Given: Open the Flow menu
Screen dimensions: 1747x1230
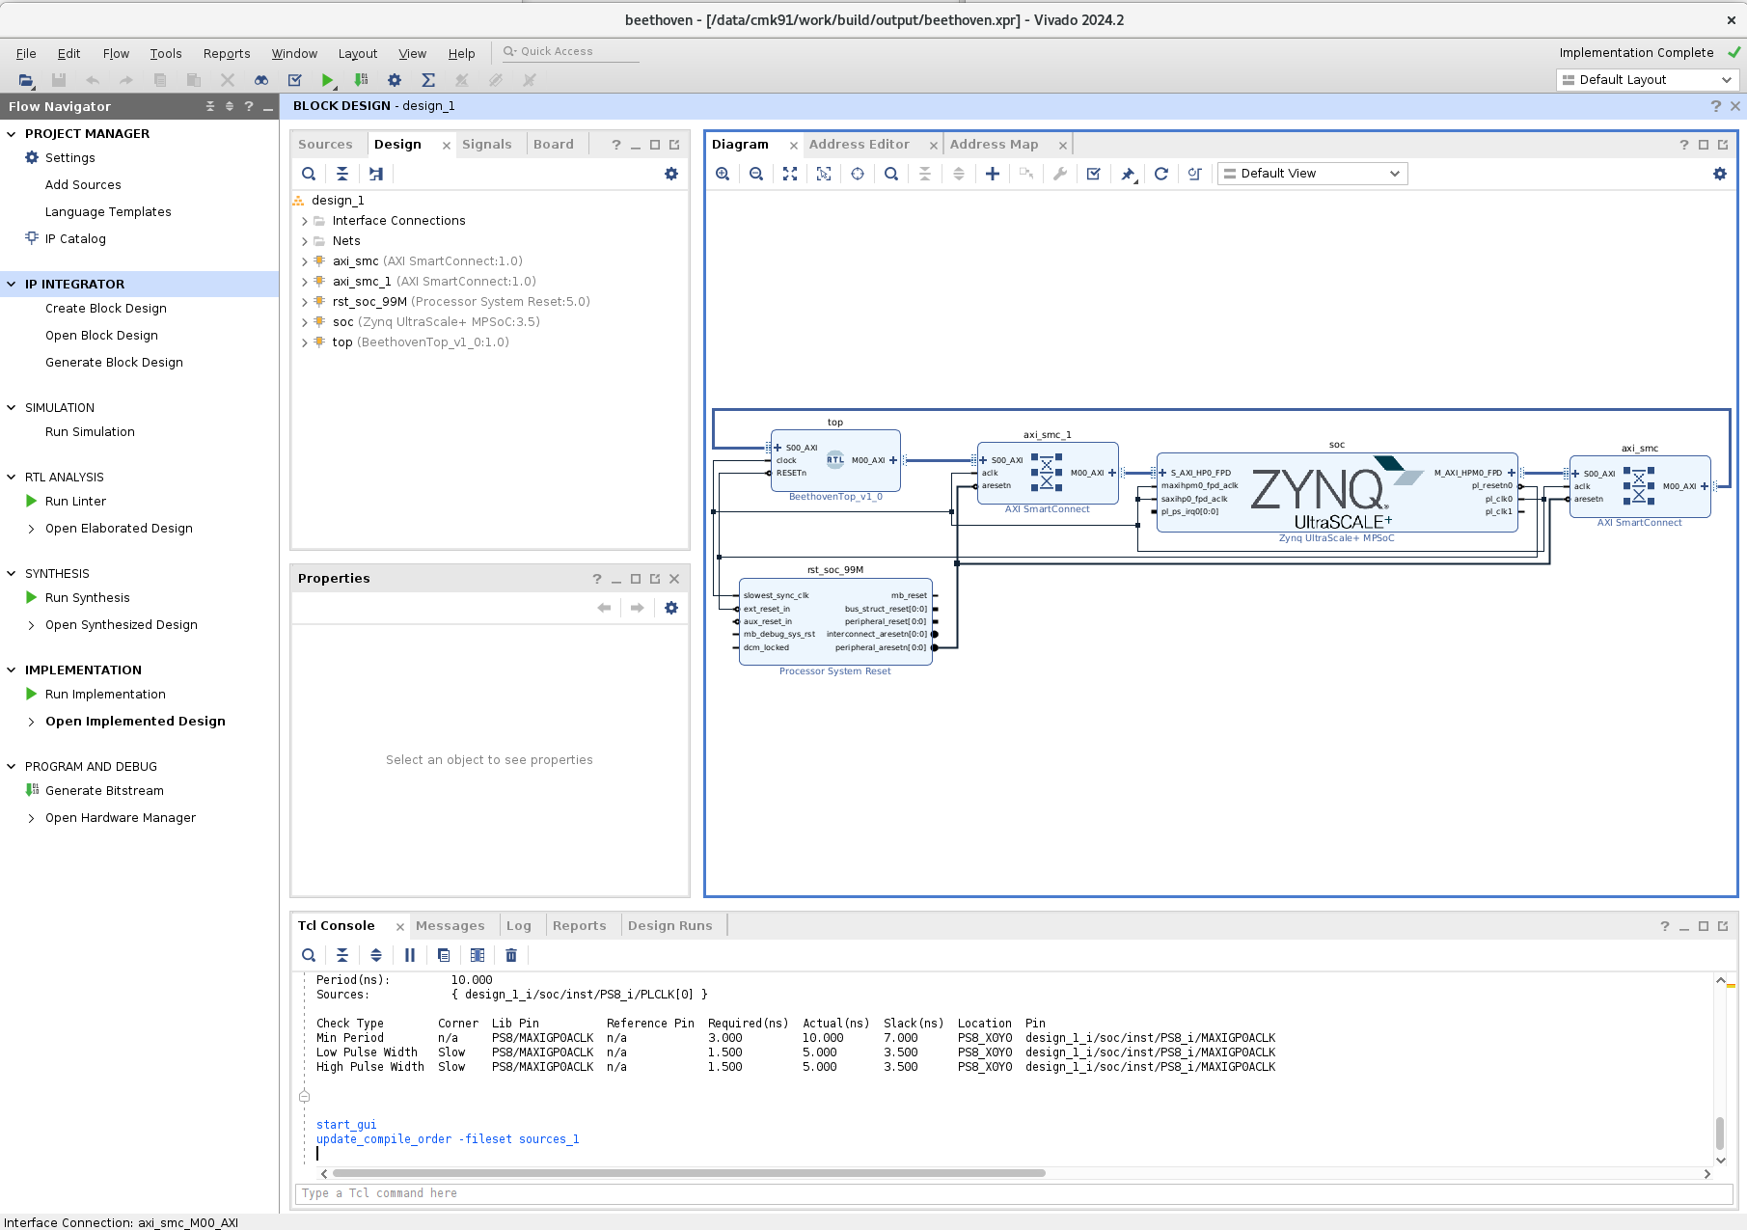Looking at the screenshot, I should tap(116, 54).
